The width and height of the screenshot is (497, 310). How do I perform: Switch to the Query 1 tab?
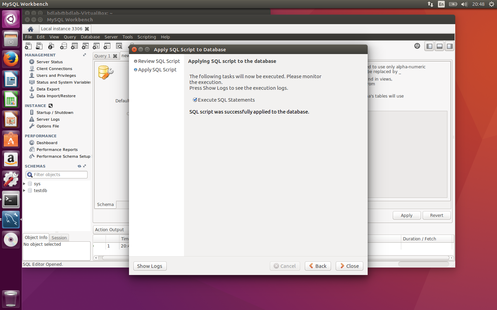point(102,56)
